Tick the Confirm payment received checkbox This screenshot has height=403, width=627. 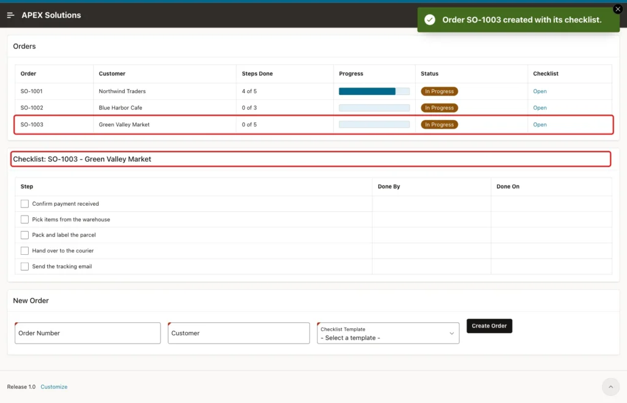click(x=24, y=204)
